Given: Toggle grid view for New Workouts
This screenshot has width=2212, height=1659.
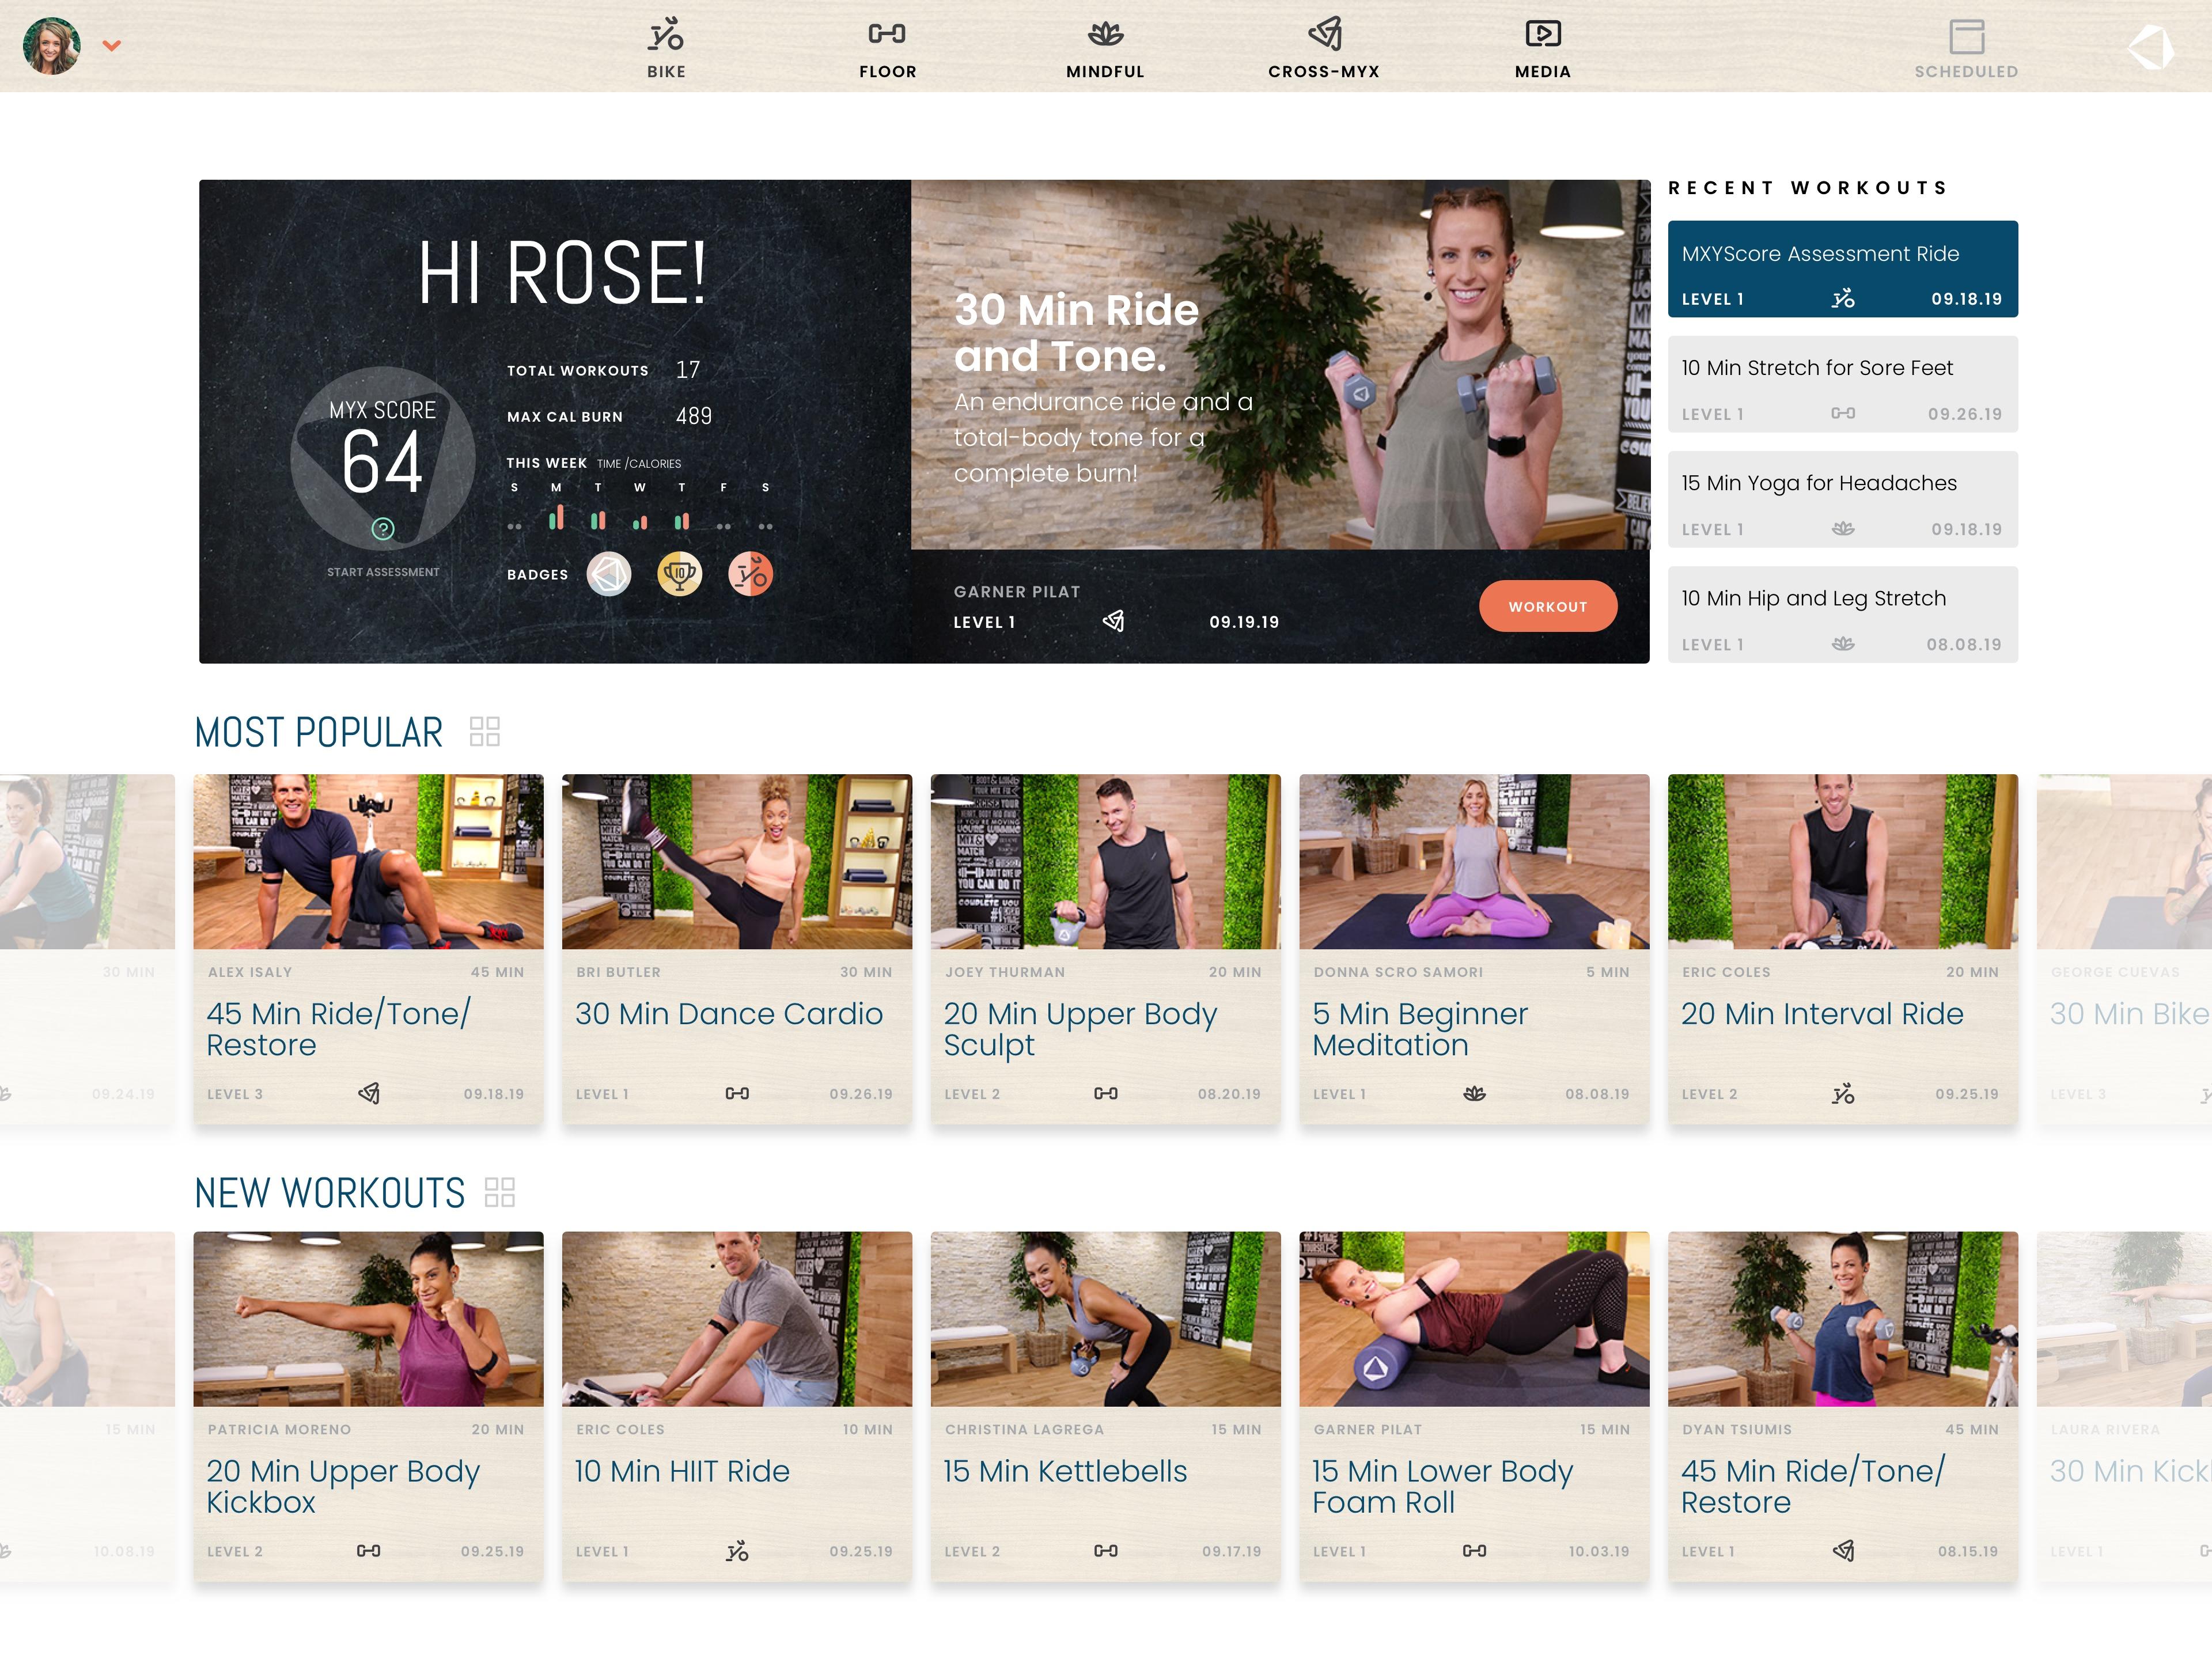Looking at the screenshot, I should click(x=500, y=1192).
